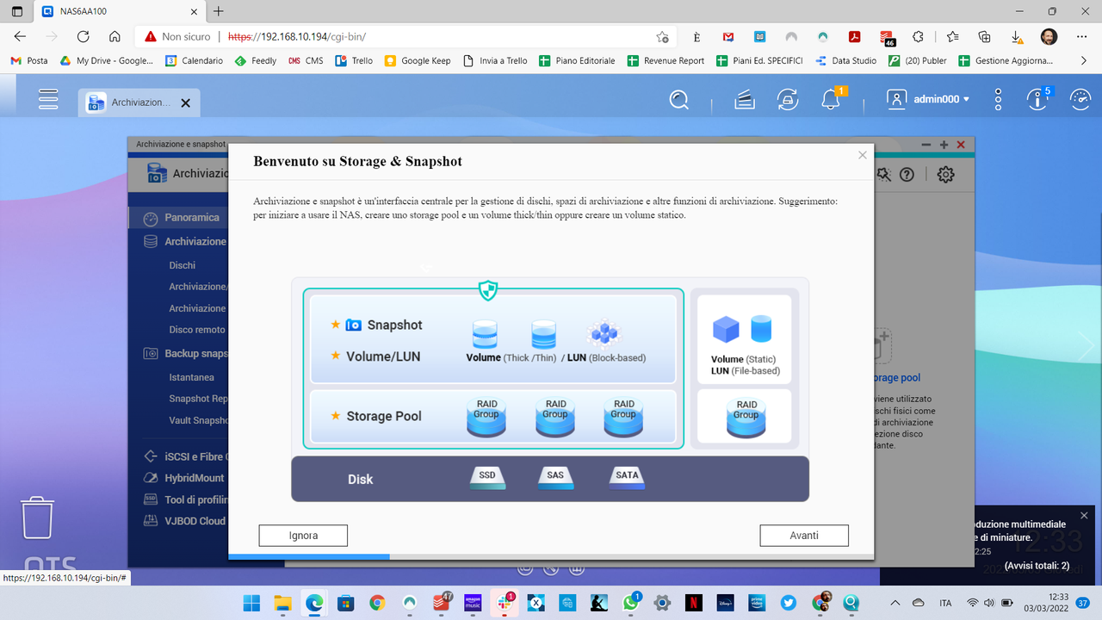Viewport: 1102px width, 620px height.
Task: Open Edge downloads icon
Action: [1017, 37]
